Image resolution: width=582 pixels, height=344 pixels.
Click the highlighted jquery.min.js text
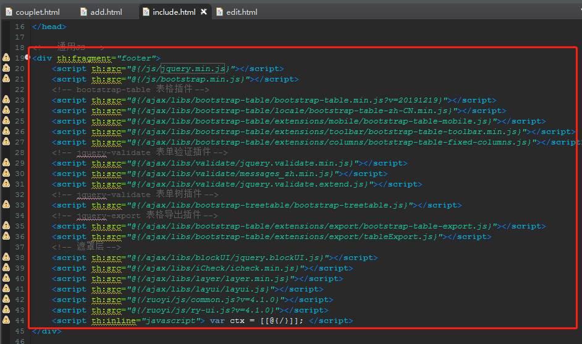click(x=193, y=69)
